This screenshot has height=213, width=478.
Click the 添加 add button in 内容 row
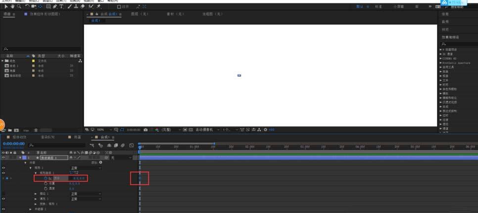[100, 162]
